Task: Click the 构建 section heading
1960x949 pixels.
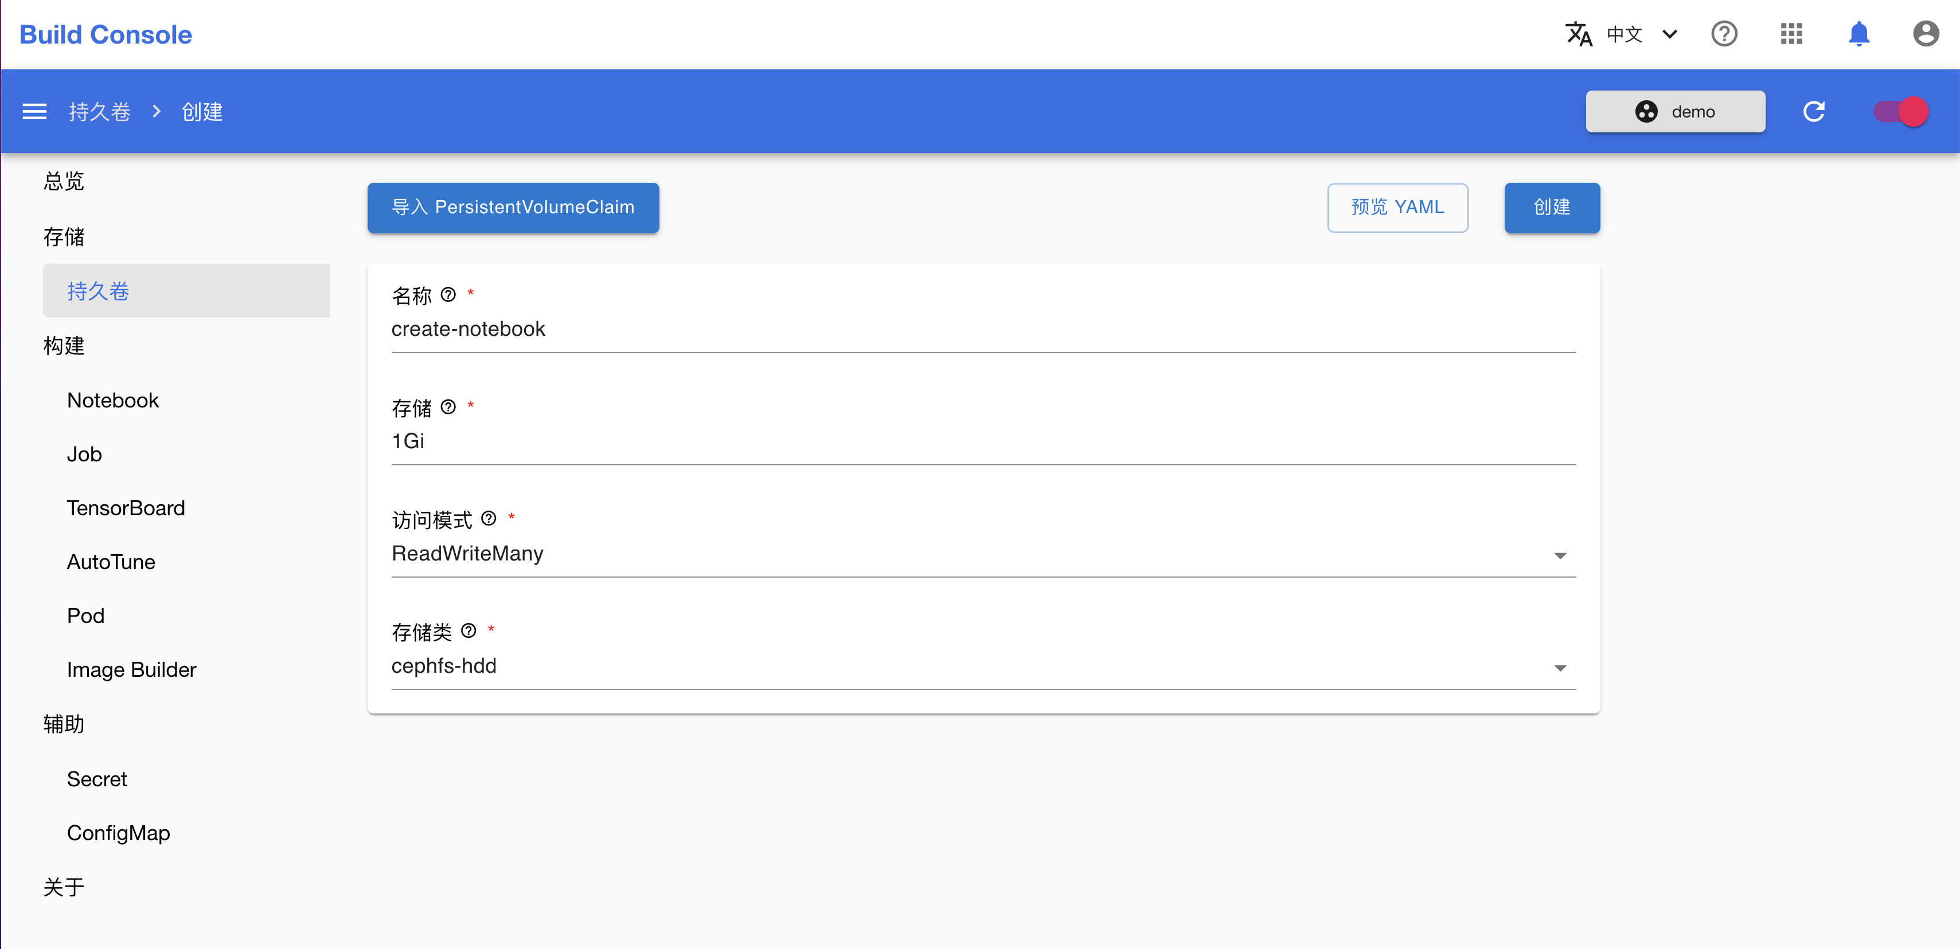Action: pos(64,346)
